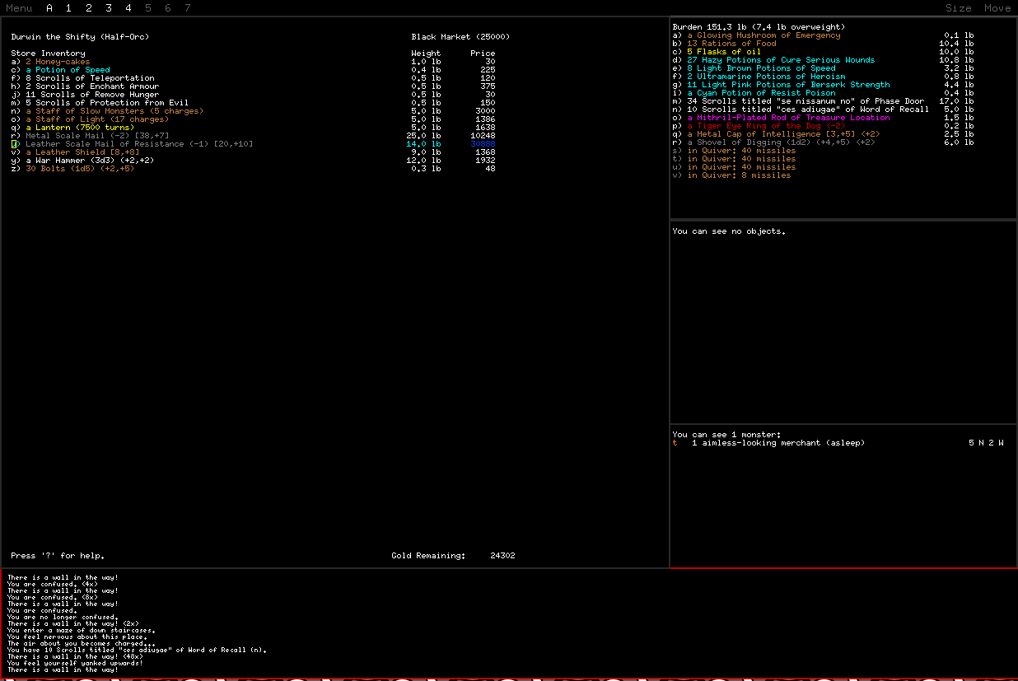Open the Menu item in top bar
Viewport: 1018px width, 681px height.
click(x=19, y=8)
